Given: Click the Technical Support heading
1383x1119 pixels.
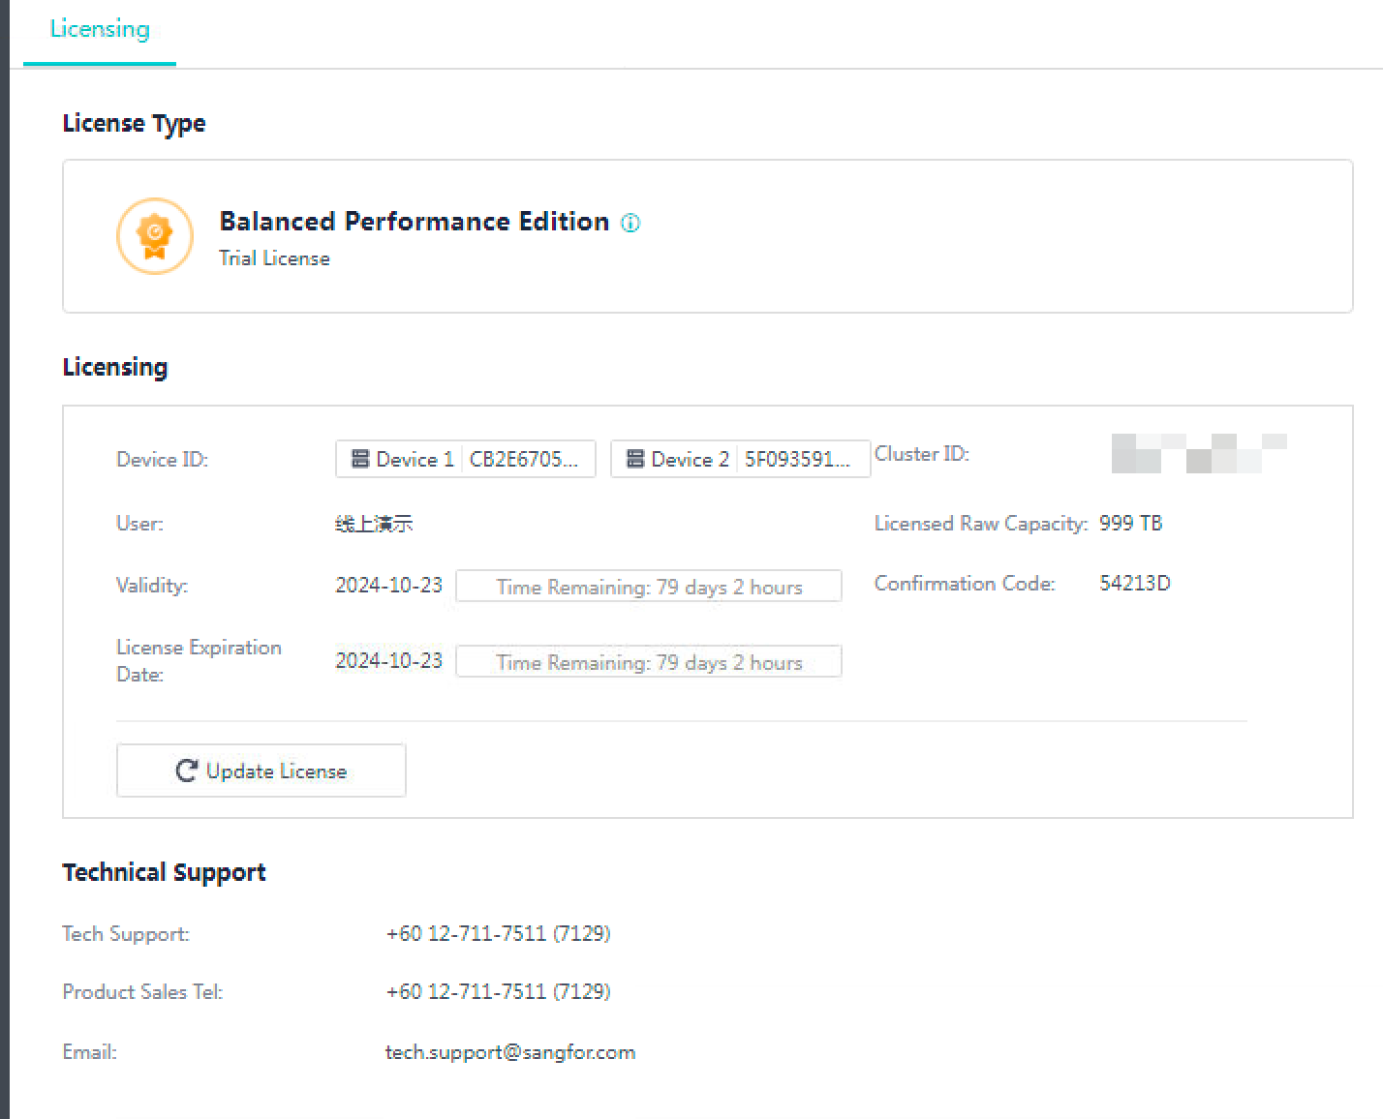Looking at the screenshot, I should coord(165,873).
